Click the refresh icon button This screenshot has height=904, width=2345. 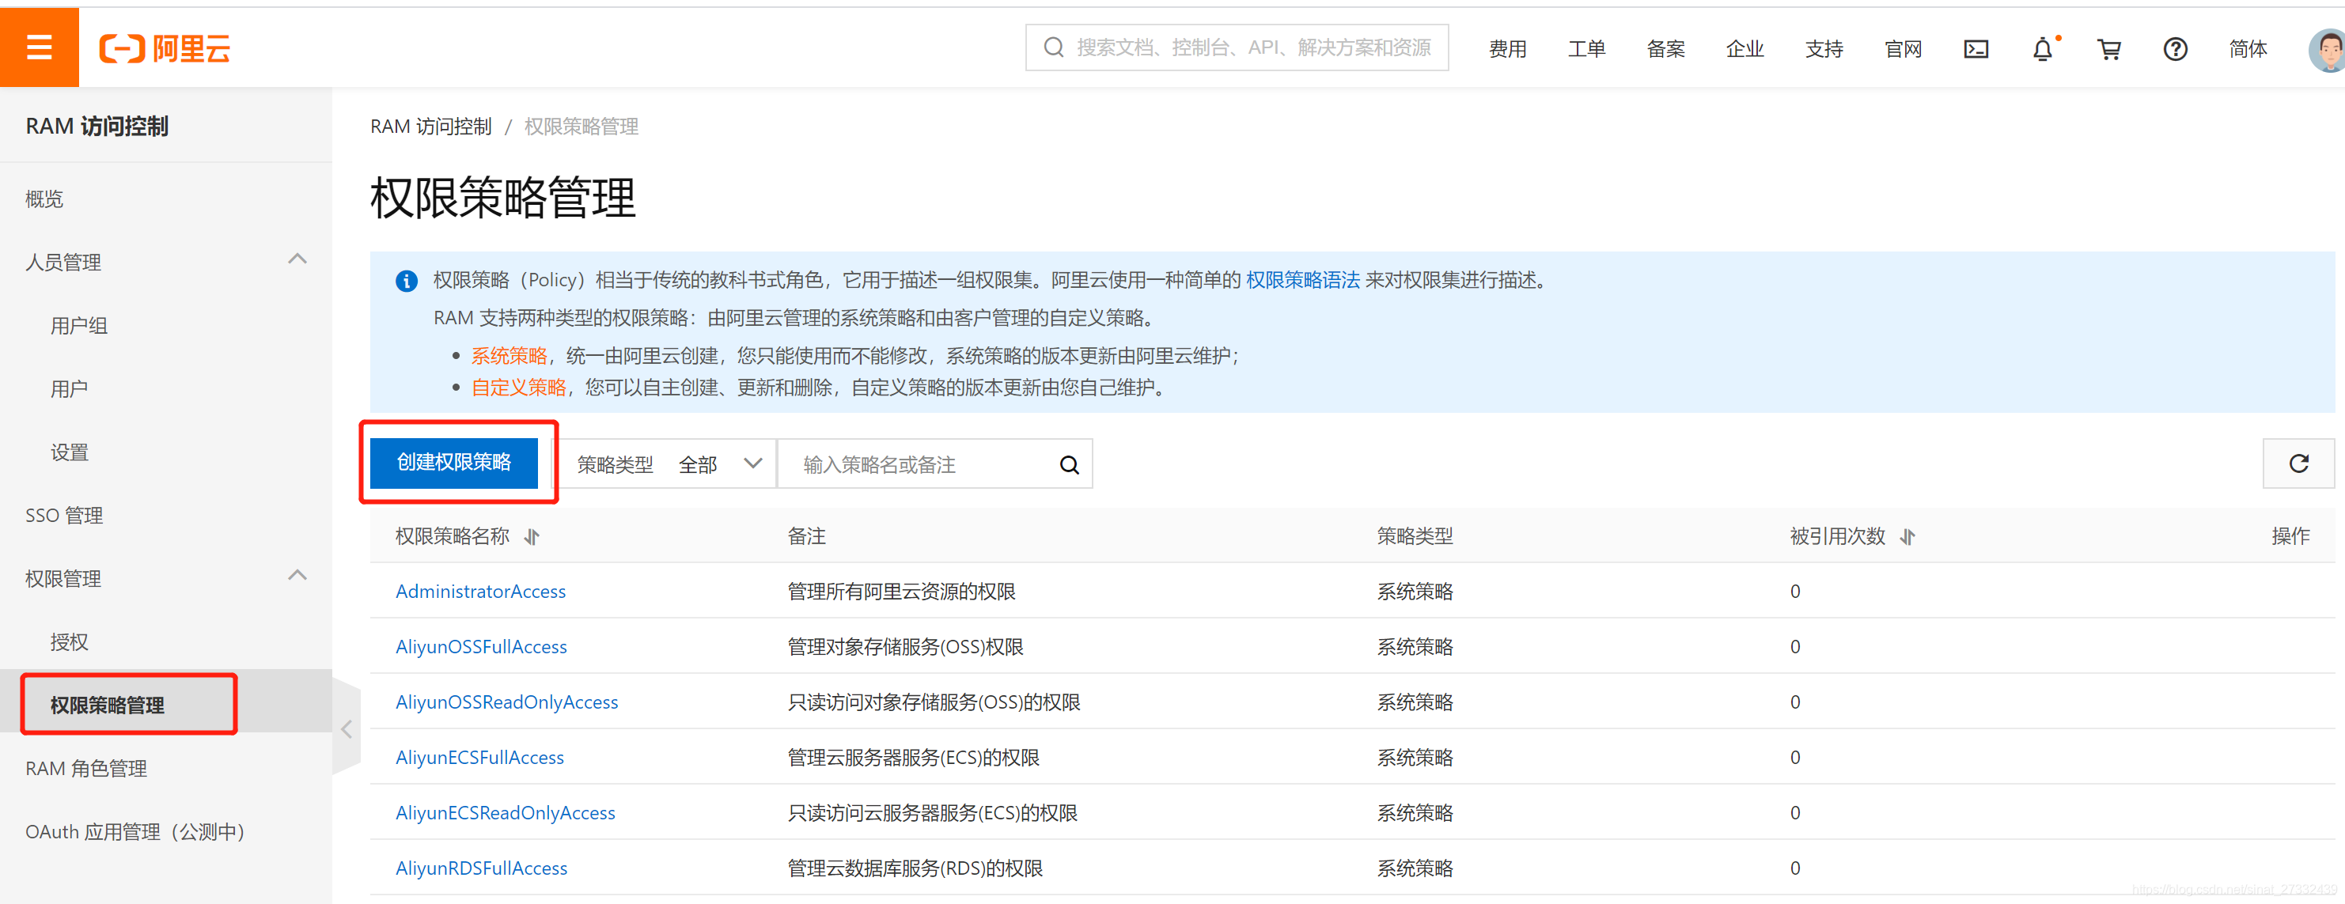coord(2298,463)
